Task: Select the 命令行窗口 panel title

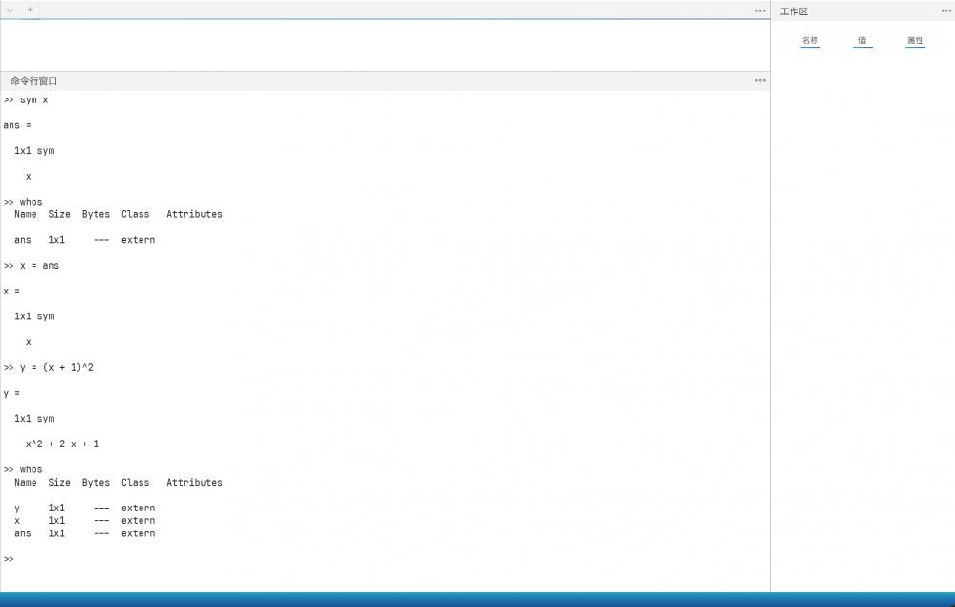Action: point(34,81)
